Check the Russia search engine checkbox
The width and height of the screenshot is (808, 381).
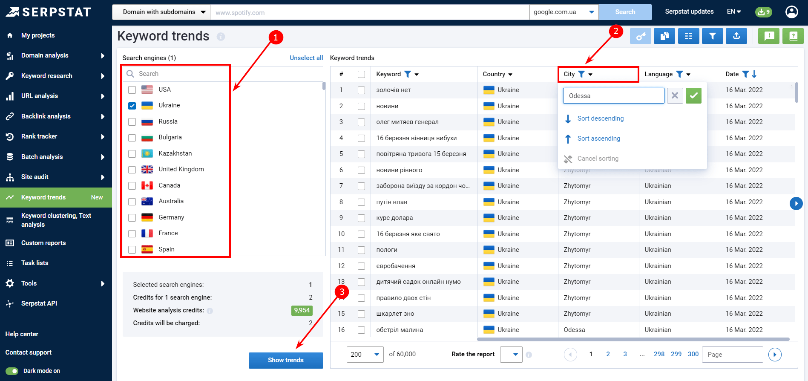132,121
